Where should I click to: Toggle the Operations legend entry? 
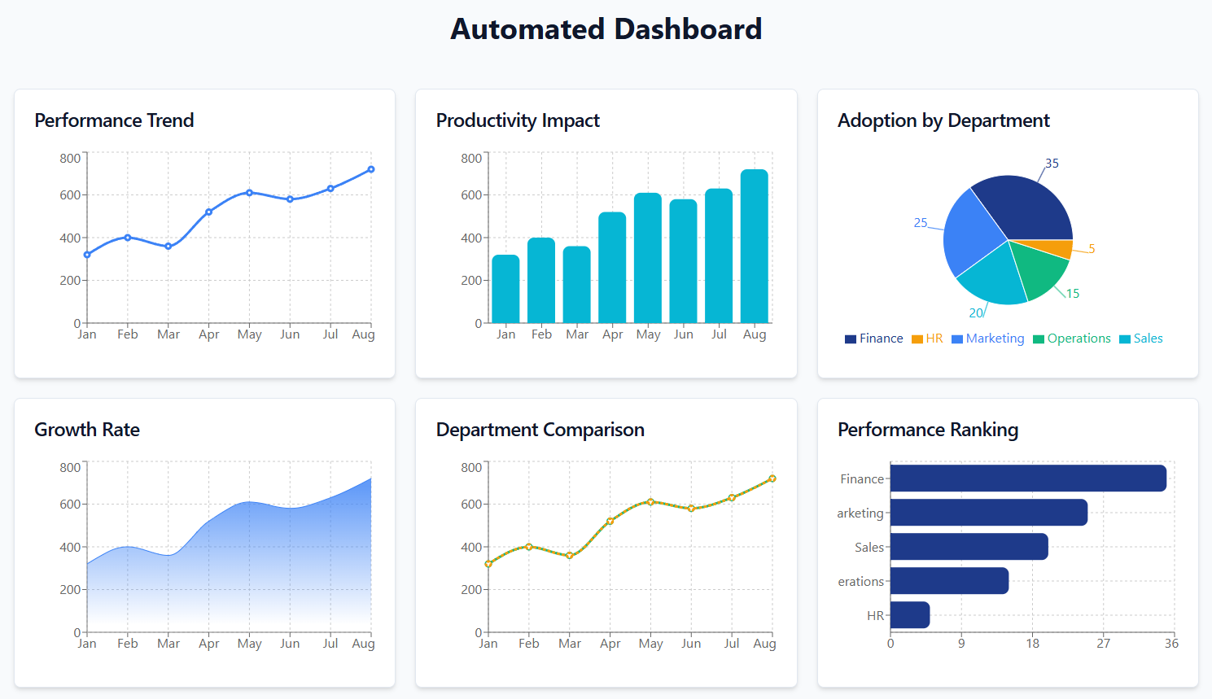coord(1071,339)
